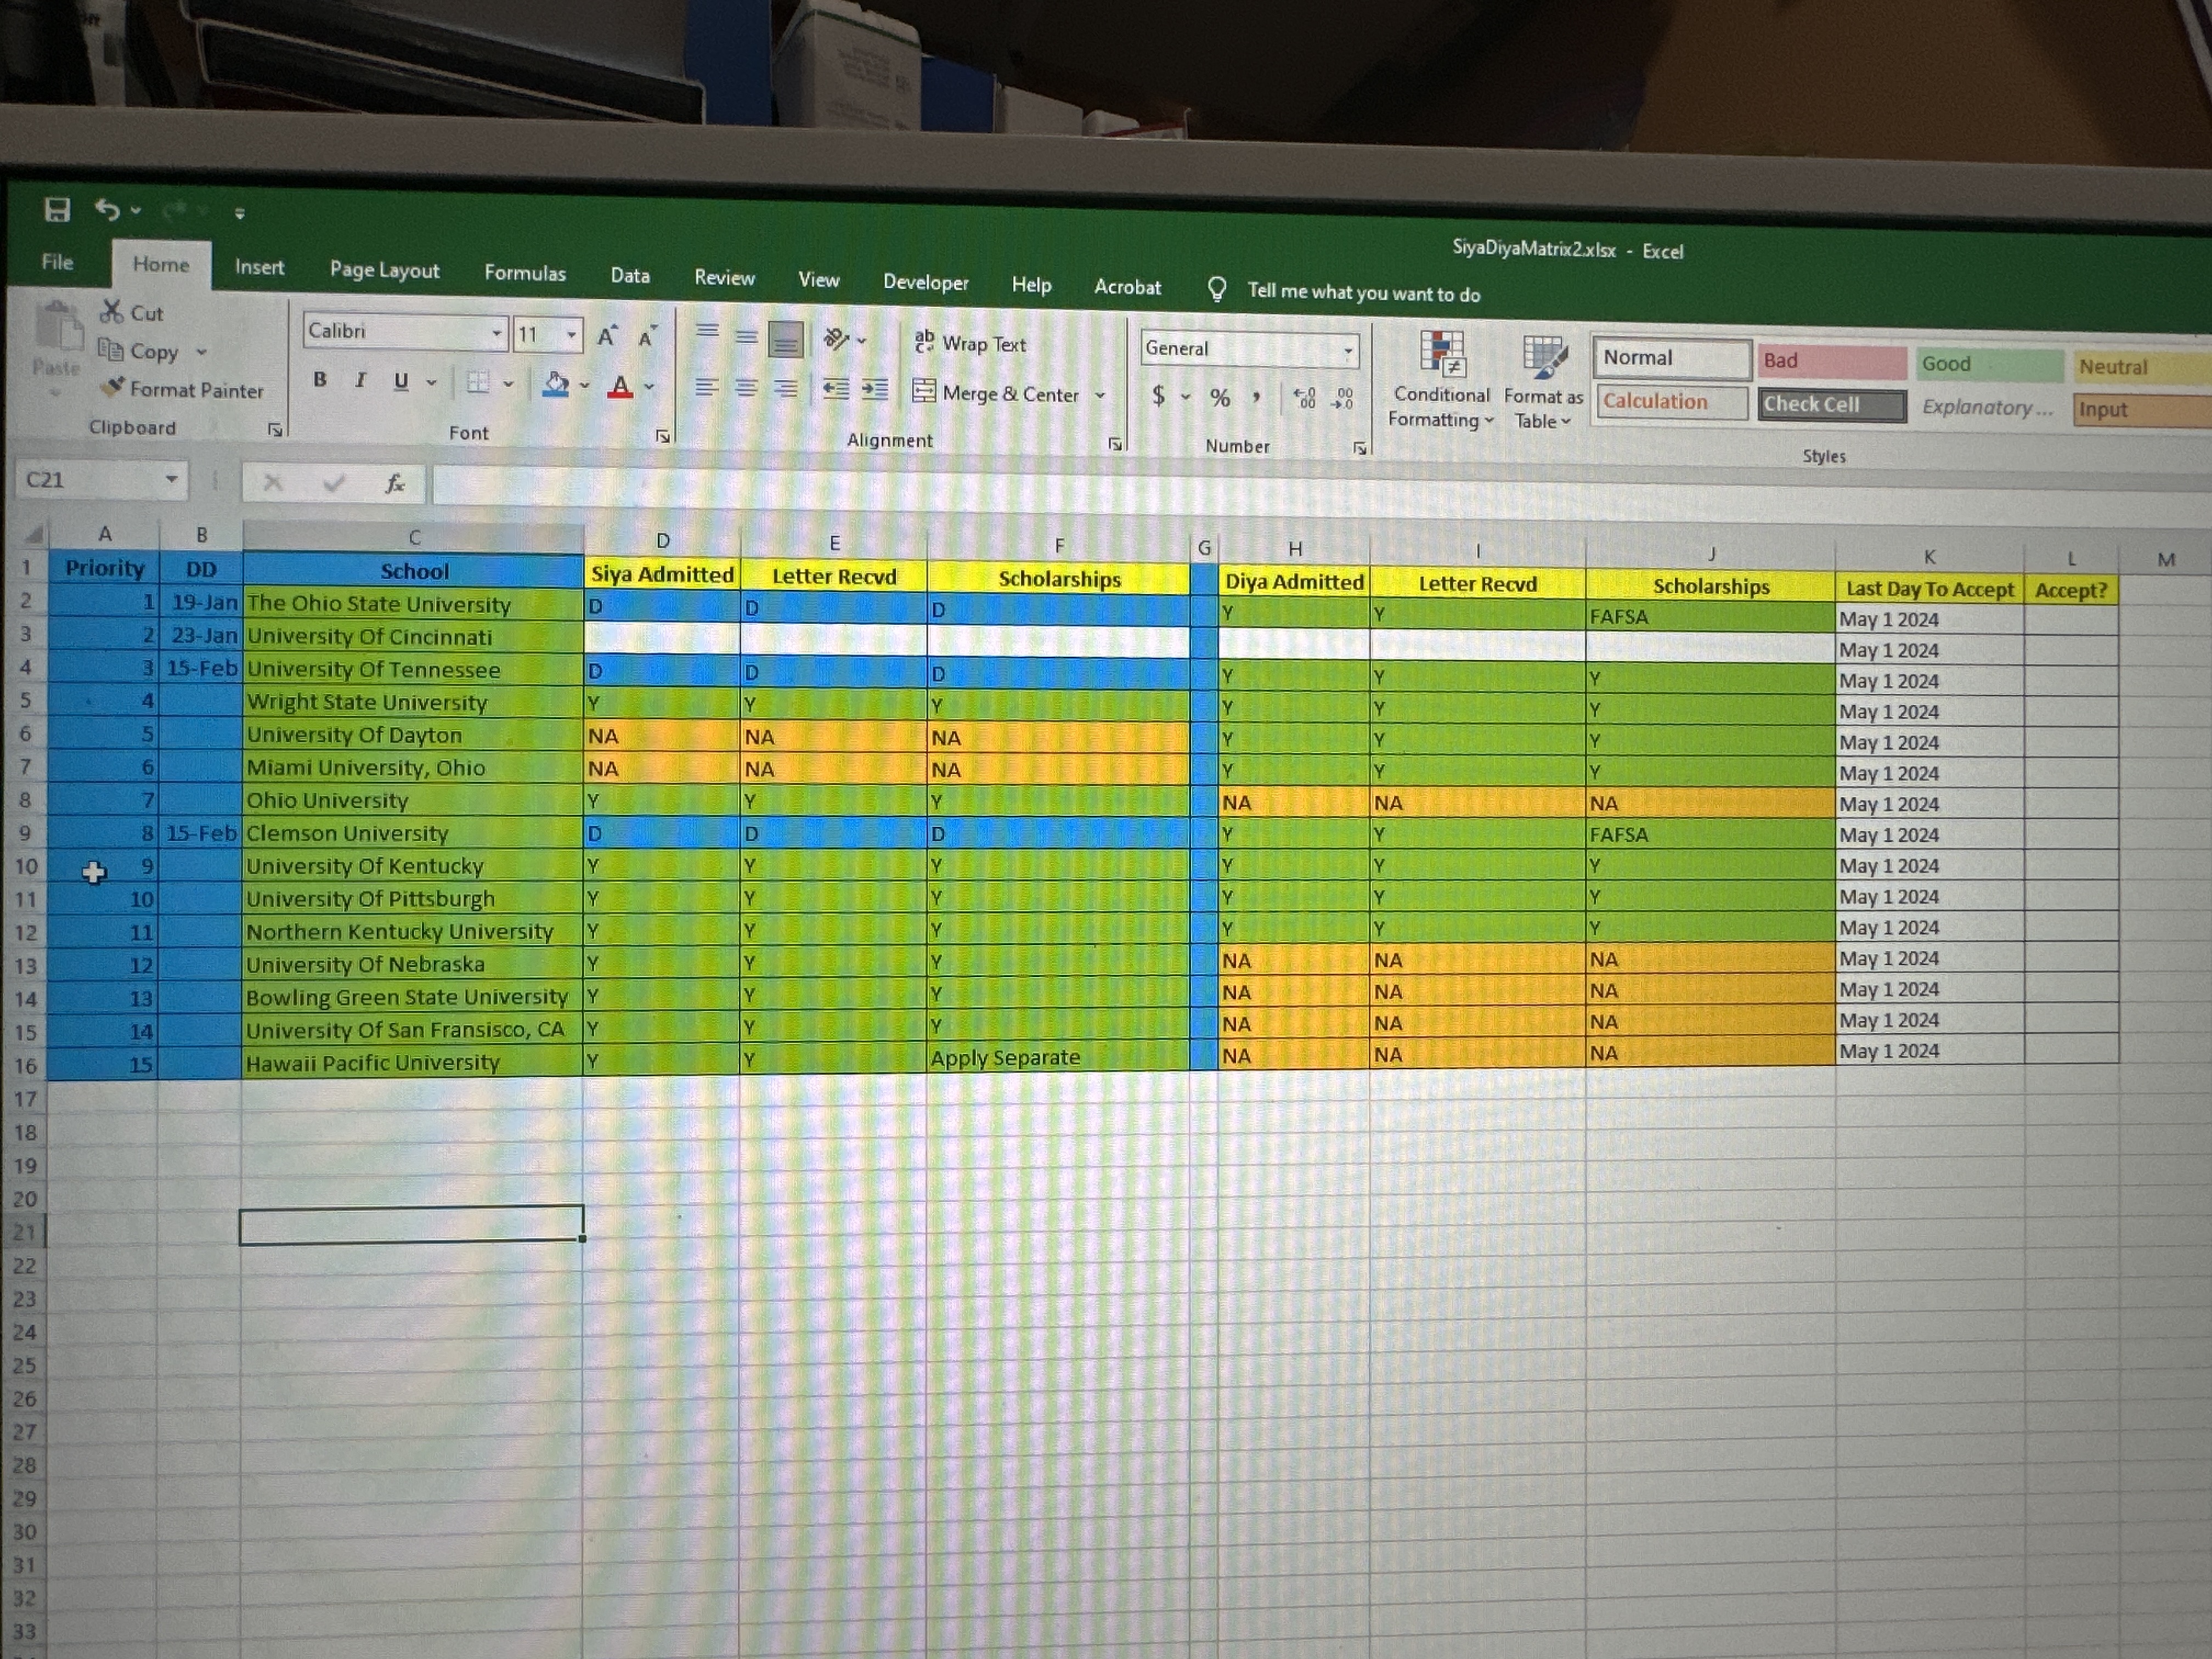The height and width of the screenshot is (1659, 2212).
Task: Click the Decrease Indent icon
Action: (835, 389)
